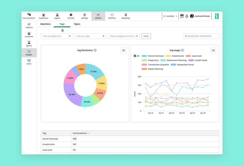Screen dimensions: 244x166
Task: Toggle Auto Loan series in the legend
Action: coord(194,56)
